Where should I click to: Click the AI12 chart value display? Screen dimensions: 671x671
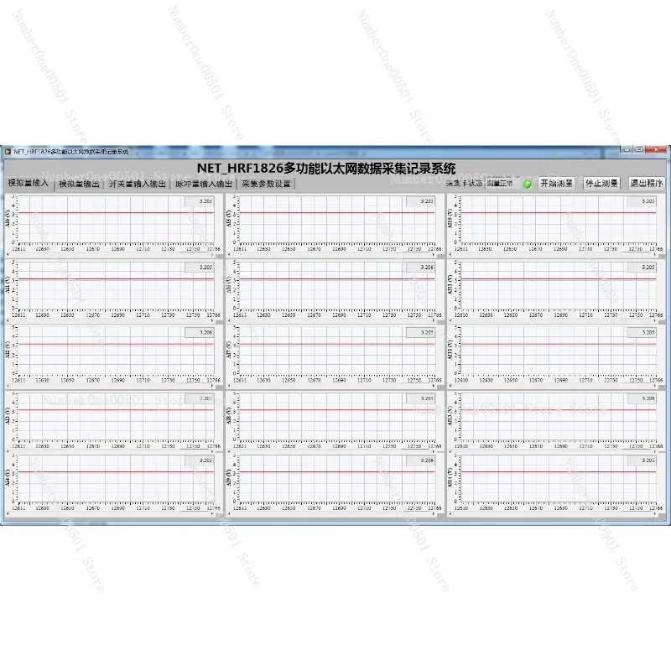tap(642, 332)
